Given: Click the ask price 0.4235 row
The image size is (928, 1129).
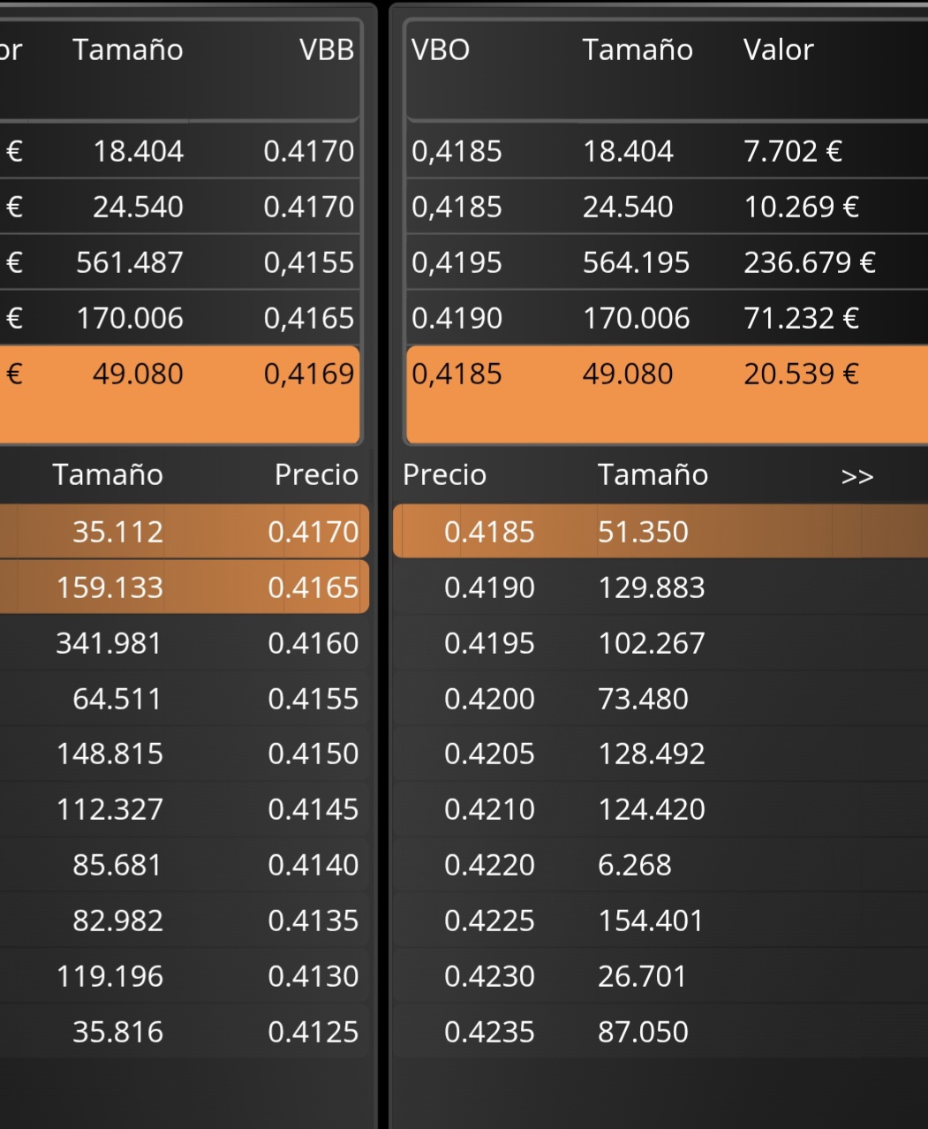Looking at the screenshot, I should 659,1032.
